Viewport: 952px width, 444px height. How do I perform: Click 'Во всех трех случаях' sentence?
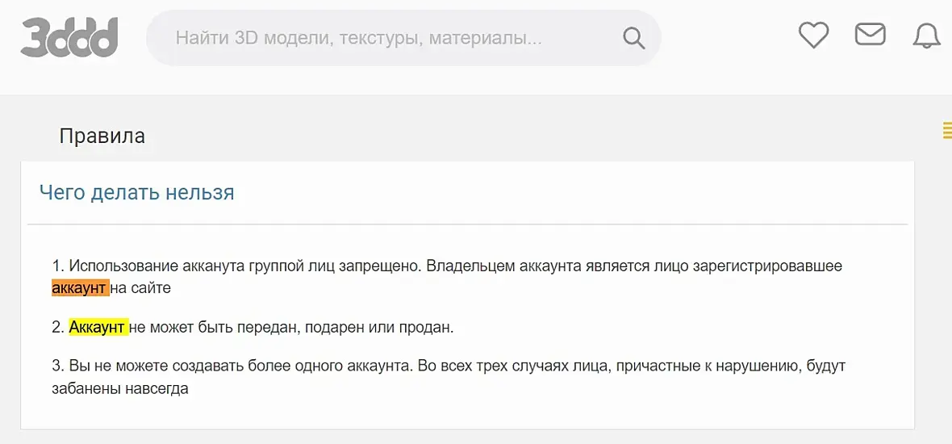(484, 367)
